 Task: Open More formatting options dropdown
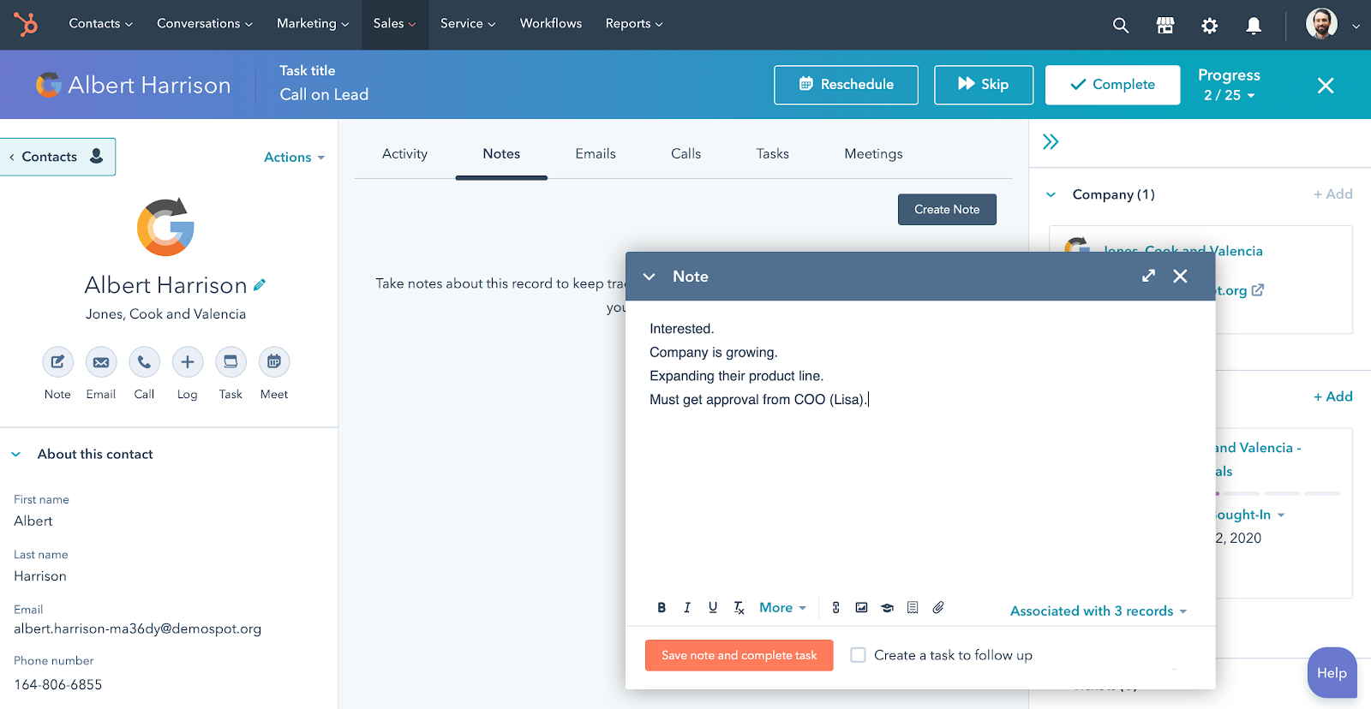pyautogui.click(x=783, y=608)
